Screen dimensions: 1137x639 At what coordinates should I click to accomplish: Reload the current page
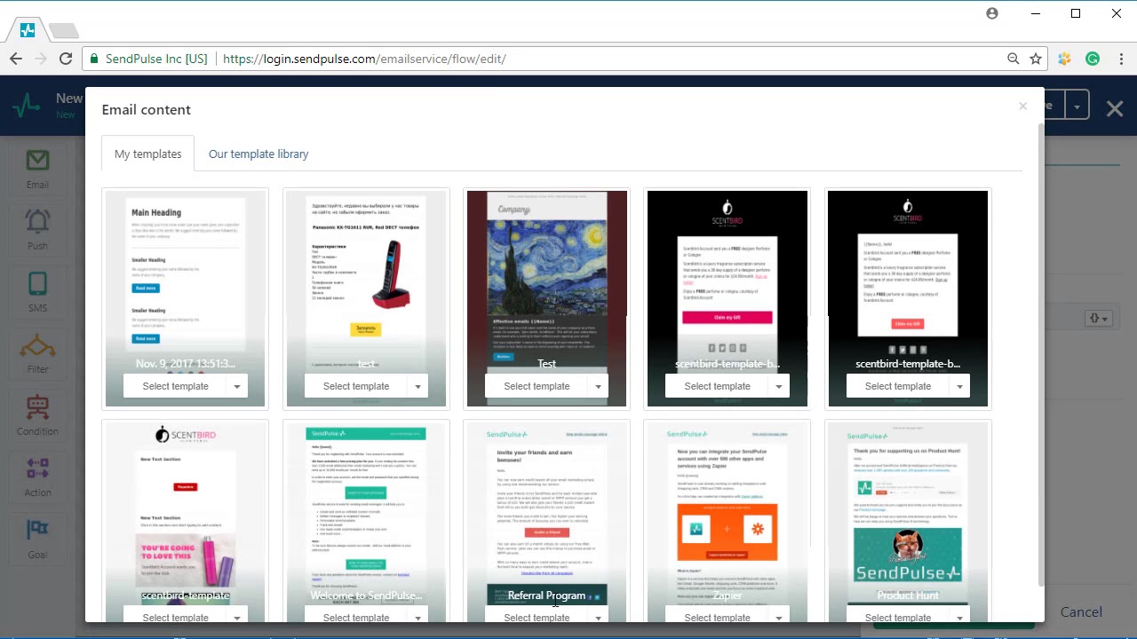(66, 59)
